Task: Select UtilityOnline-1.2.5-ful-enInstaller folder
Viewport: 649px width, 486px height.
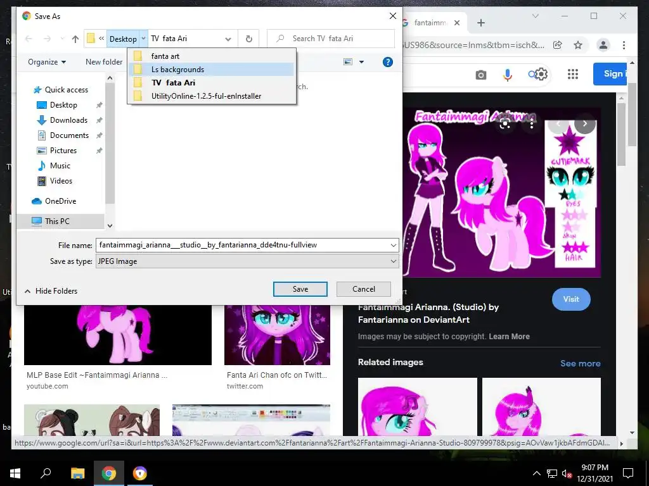Action: [212, 96]
